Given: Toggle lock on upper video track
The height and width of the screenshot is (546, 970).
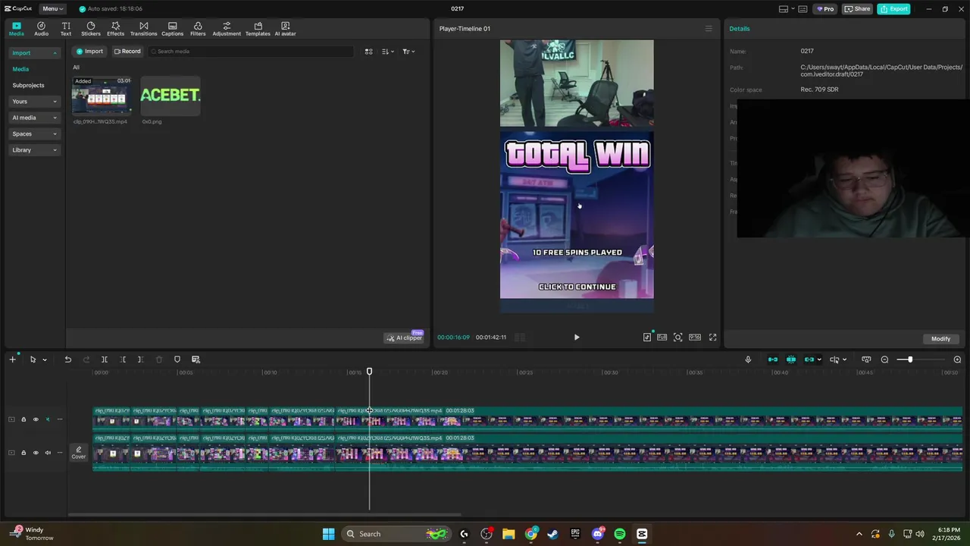Looking at the screenshot, I should (x=23, y=419).
